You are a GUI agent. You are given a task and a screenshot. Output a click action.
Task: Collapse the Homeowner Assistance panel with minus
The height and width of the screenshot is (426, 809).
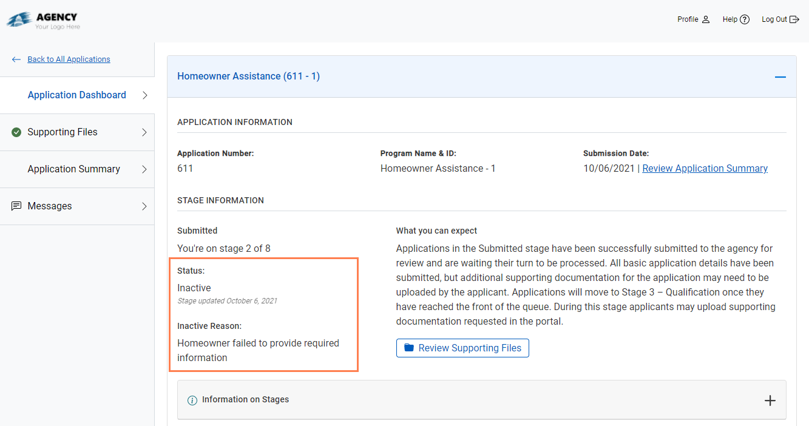[780, 77]
